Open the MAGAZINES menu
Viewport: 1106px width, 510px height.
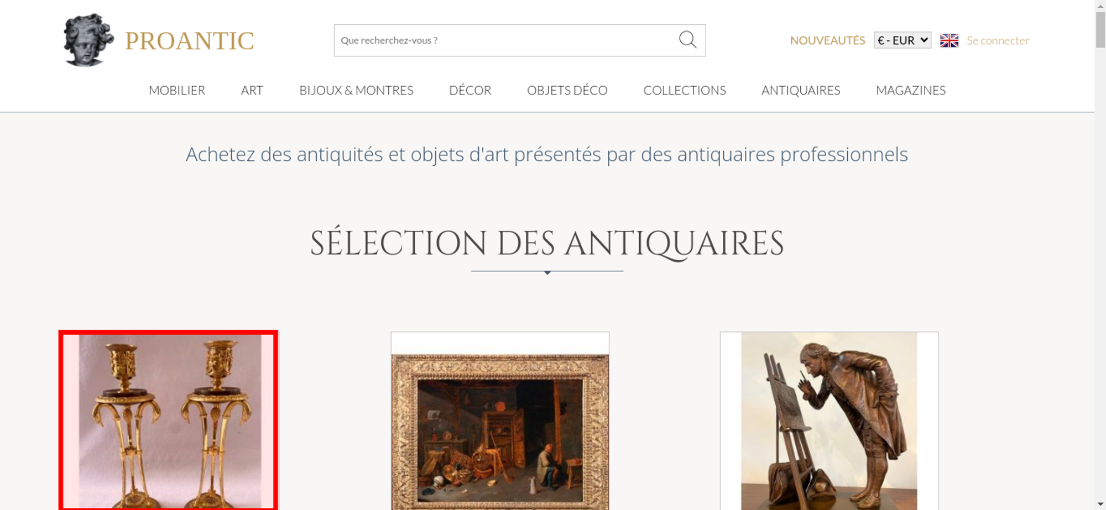point(911,90)
